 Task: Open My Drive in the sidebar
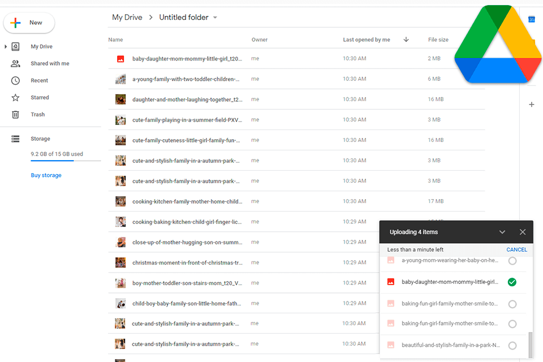click(x=41, y=46)
